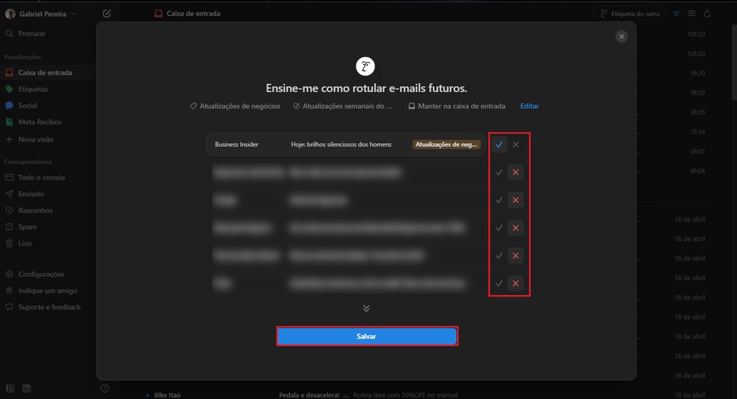This screenshot has height=399, width=737.
Task: Open Gabriel Pereira account dropdown
Action: coord(40,14)
